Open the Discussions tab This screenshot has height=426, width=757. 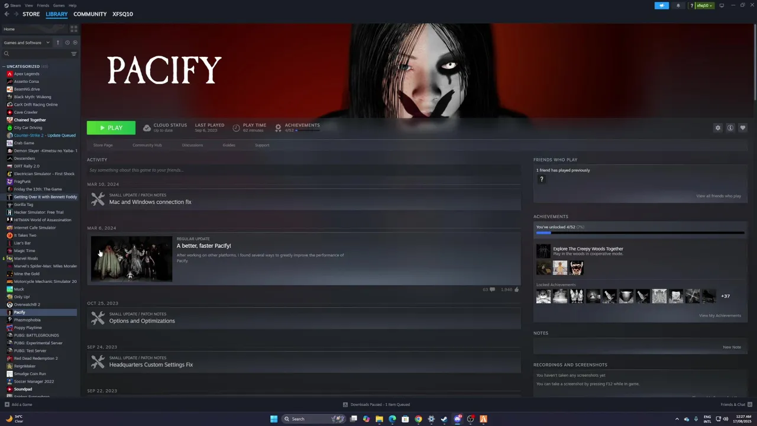click(192, 145)
